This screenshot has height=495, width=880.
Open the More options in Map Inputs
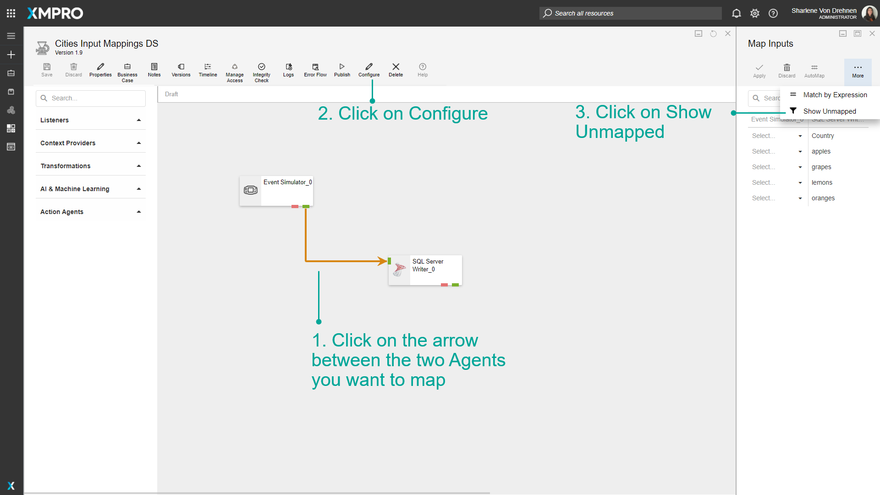point(858,70)
